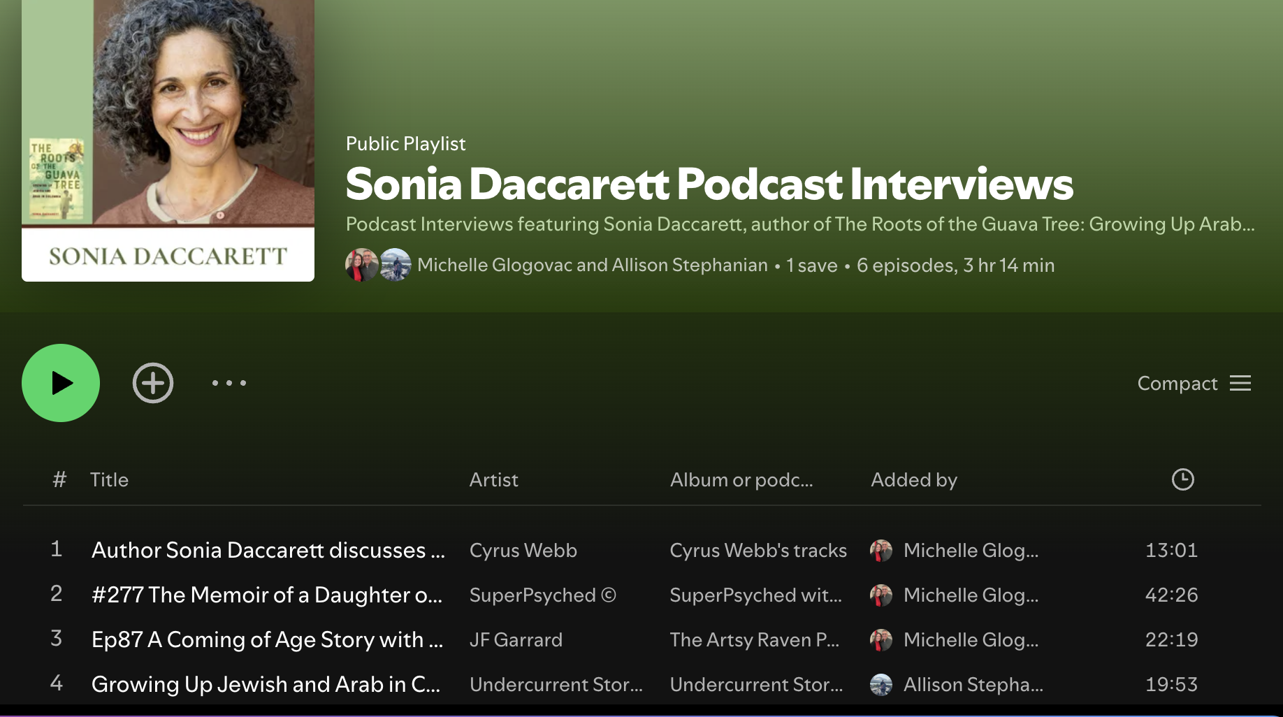Open artist Cyrus Webb
Image resolution: width=1283 pixels, height=717 pixels.
(x=523, y=550)
